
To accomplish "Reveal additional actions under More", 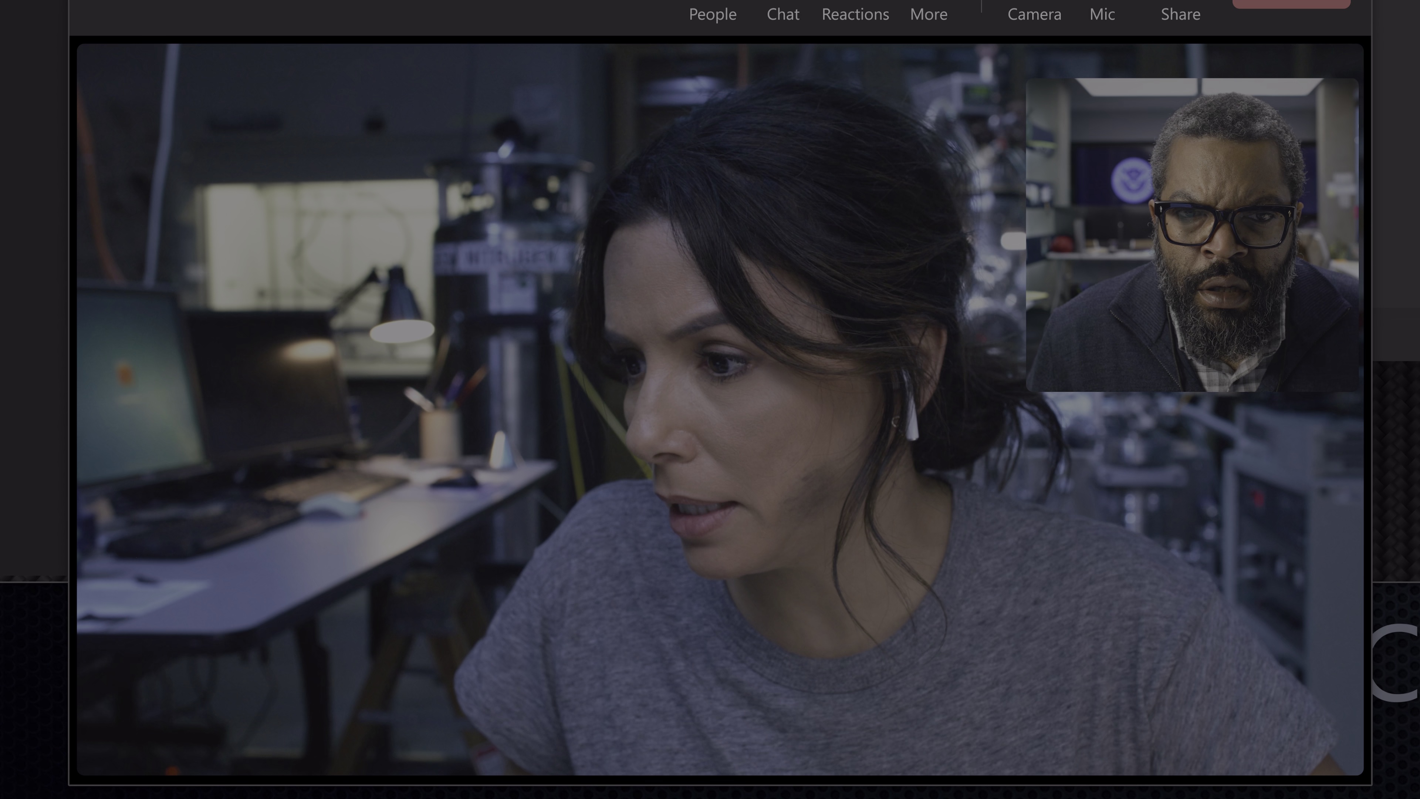I will [x=928, y=14].
